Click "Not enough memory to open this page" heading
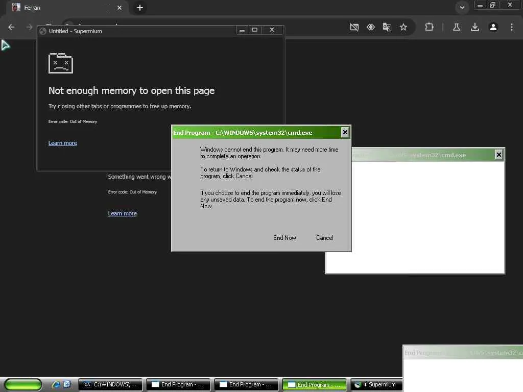Image resolution: width=523 pixels, height=392 pixels. pyautogui.click(x=131, y=91)
